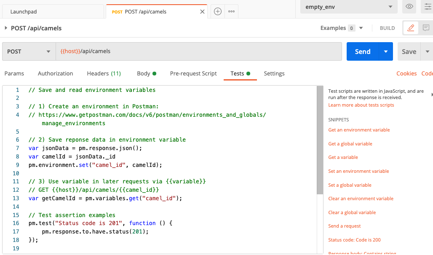
Task: Click line 7 var jsonData declaration
Action: tap(85, 148)
